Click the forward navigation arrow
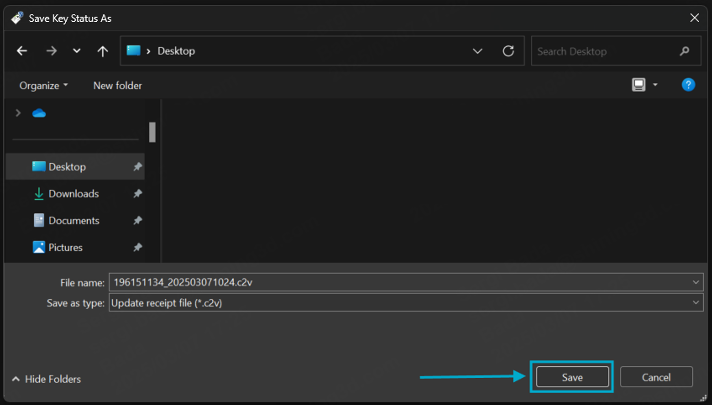Image resolution: width=712 pixels, height=405 pixels. [x=51, y=51]
